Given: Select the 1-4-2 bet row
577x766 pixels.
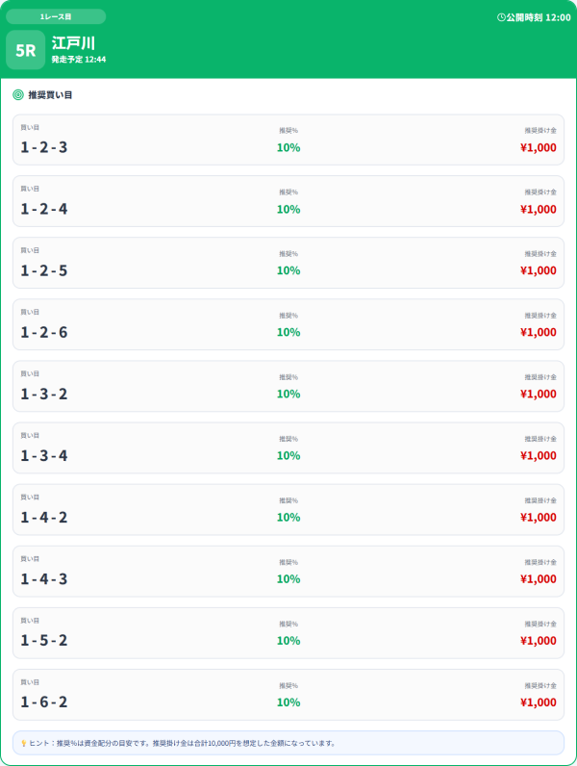Looking at the screenshot, I should tap(288, 509).
